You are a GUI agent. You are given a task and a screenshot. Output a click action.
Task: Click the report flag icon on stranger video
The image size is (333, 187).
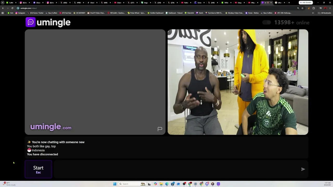[160, 129]
